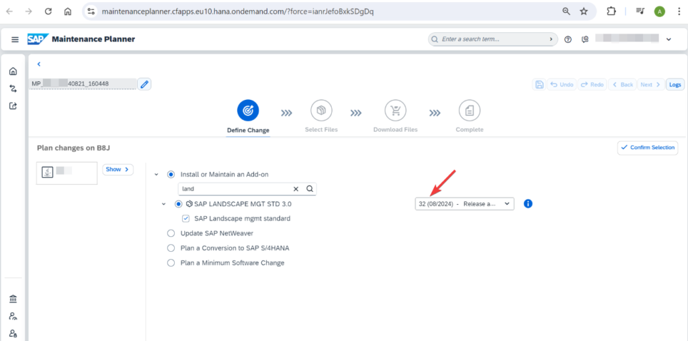The image size is (688, 341).
Task: Open the blue info icon beside release dropdown
Action: [x=528, y=204]
